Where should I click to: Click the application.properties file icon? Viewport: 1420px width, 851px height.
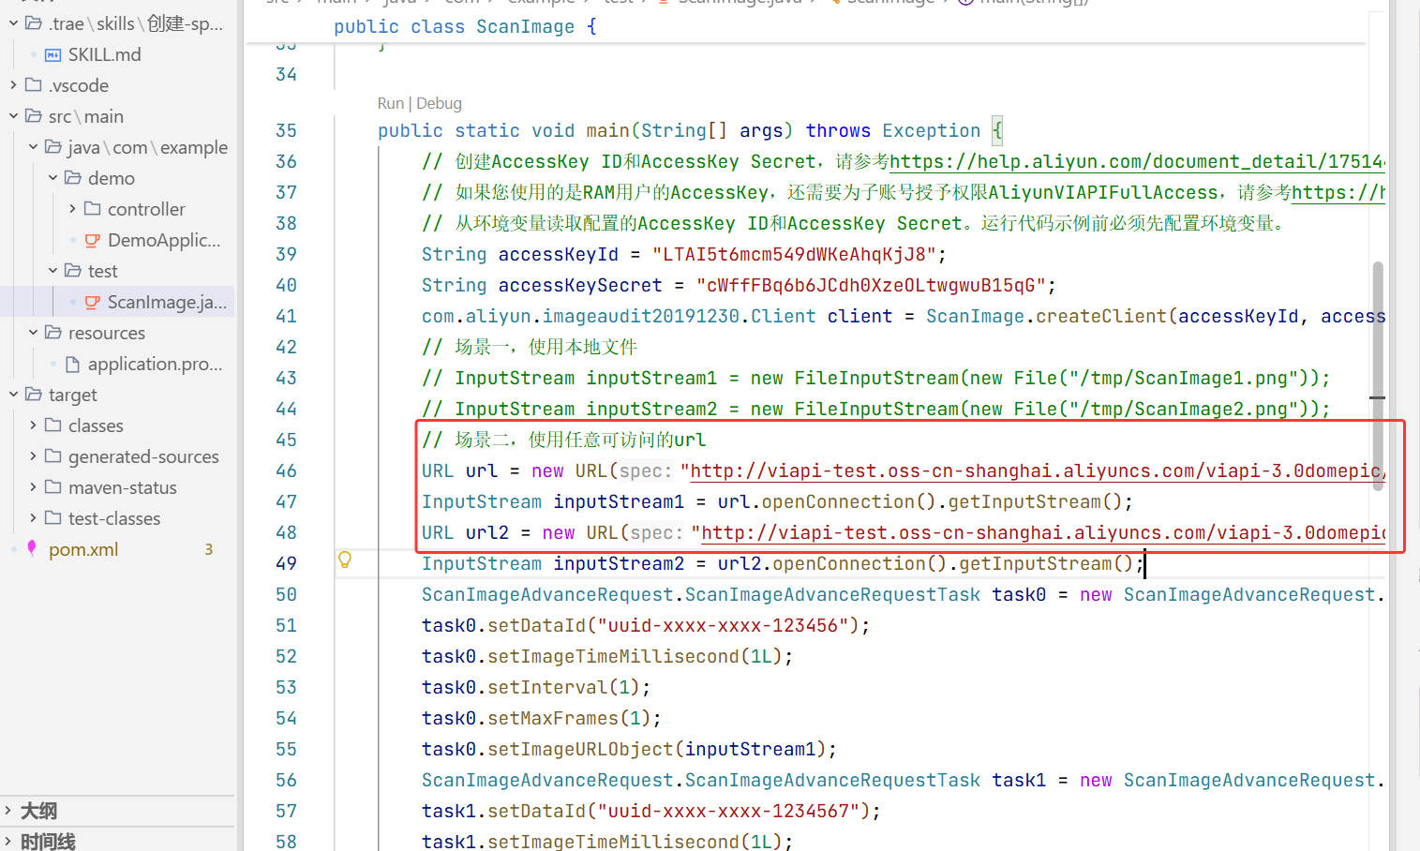(72, 364)
